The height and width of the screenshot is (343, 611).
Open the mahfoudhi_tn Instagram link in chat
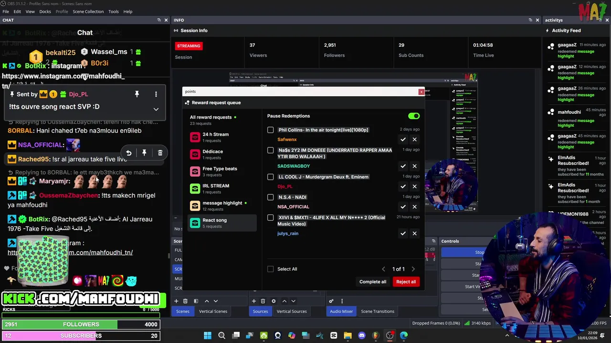[x=70, y=252]
